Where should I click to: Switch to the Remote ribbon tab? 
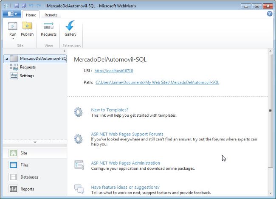point(51,15)
